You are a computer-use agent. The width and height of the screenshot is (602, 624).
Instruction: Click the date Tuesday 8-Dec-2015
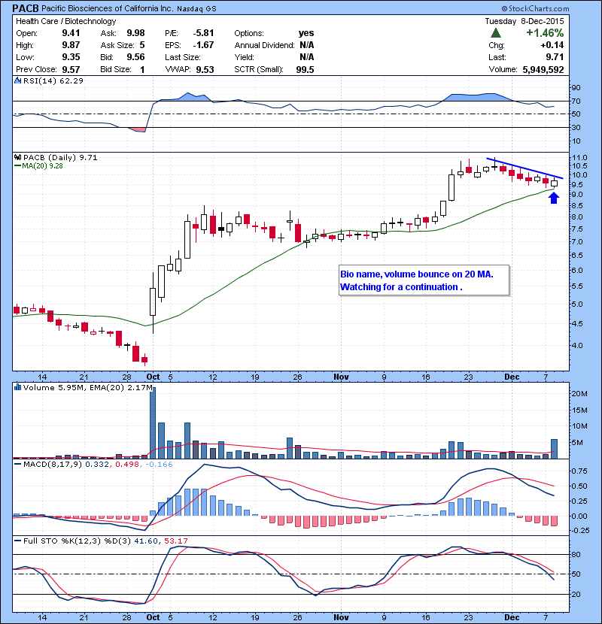(x=524, y=22)
